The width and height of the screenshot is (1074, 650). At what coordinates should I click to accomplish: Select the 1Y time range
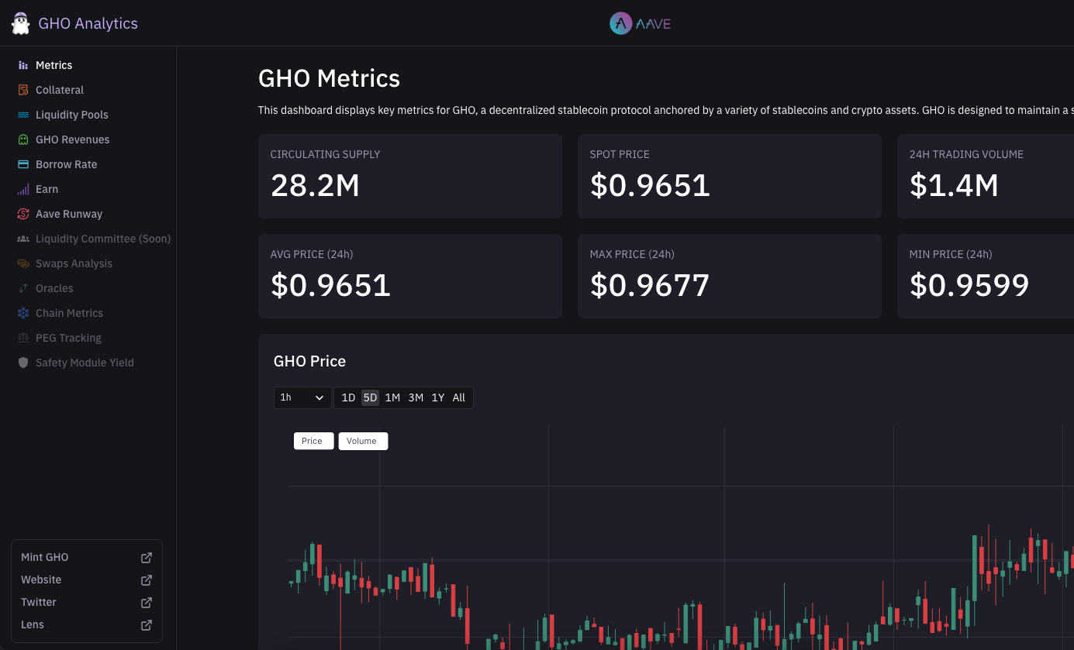tap(438, 397)
